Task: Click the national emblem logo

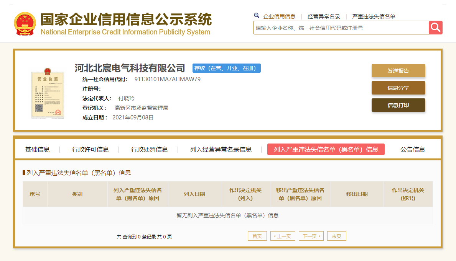Action: pos(25,24)
